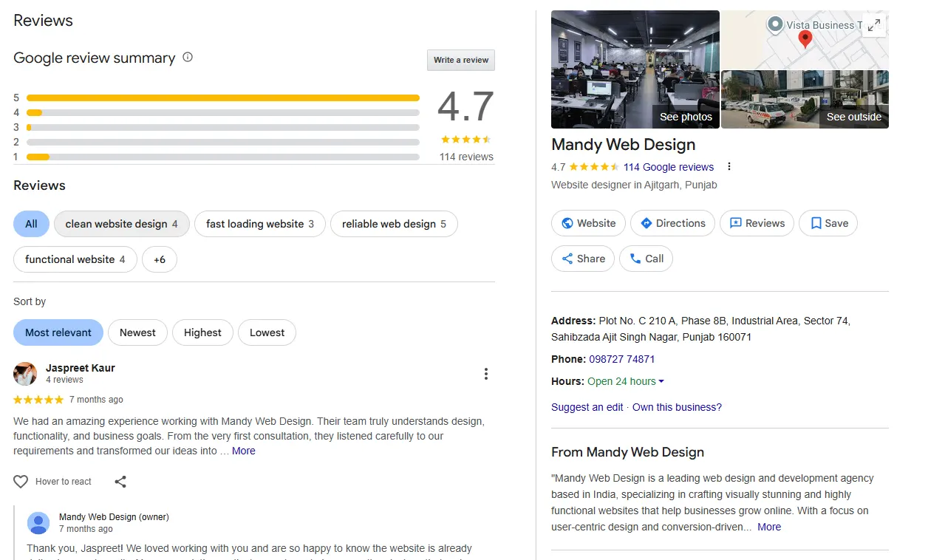Expand the map to full view
Image resolution: width=945 pixels, height=560 pixels.
pos(874,25)
